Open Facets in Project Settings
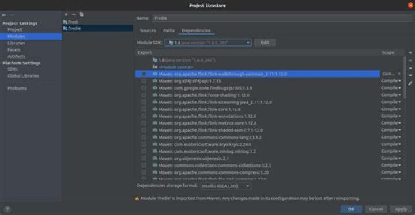 click(14, 49)
